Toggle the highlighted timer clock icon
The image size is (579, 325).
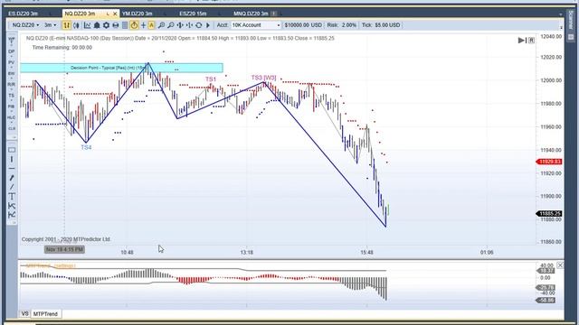click(x=134, y=25)
